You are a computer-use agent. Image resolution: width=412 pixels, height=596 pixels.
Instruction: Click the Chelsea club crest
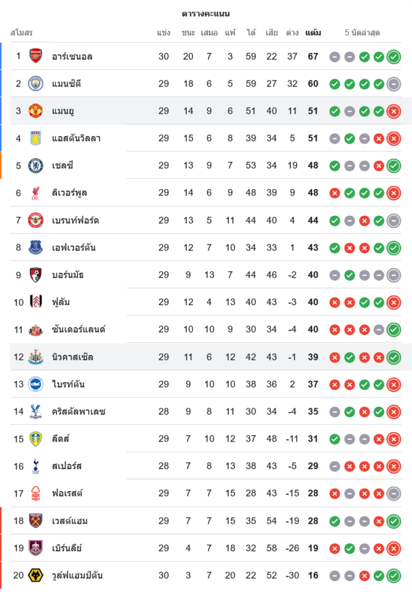[x=36, y=166]
